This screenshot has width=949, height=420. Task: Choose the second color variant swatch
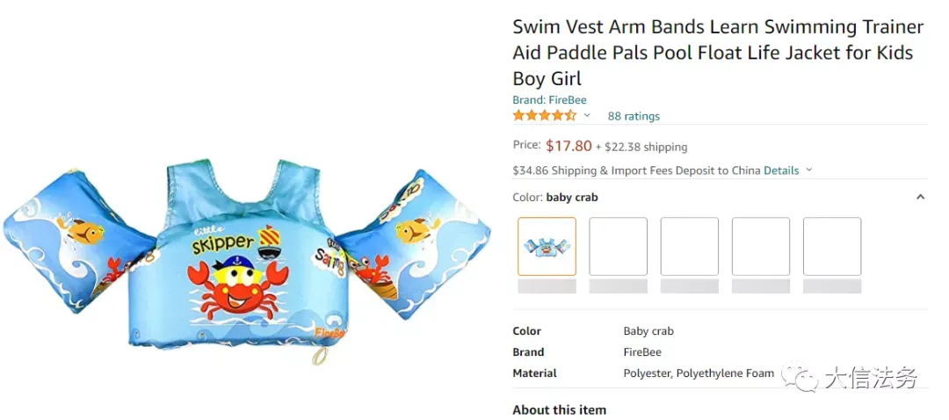(x=618, y=246)
